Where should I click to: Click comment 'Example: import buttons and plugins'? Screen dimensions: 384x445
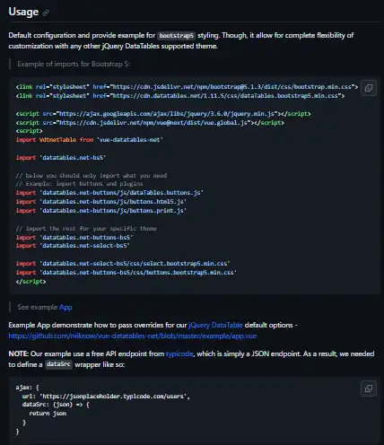(79, 184)
